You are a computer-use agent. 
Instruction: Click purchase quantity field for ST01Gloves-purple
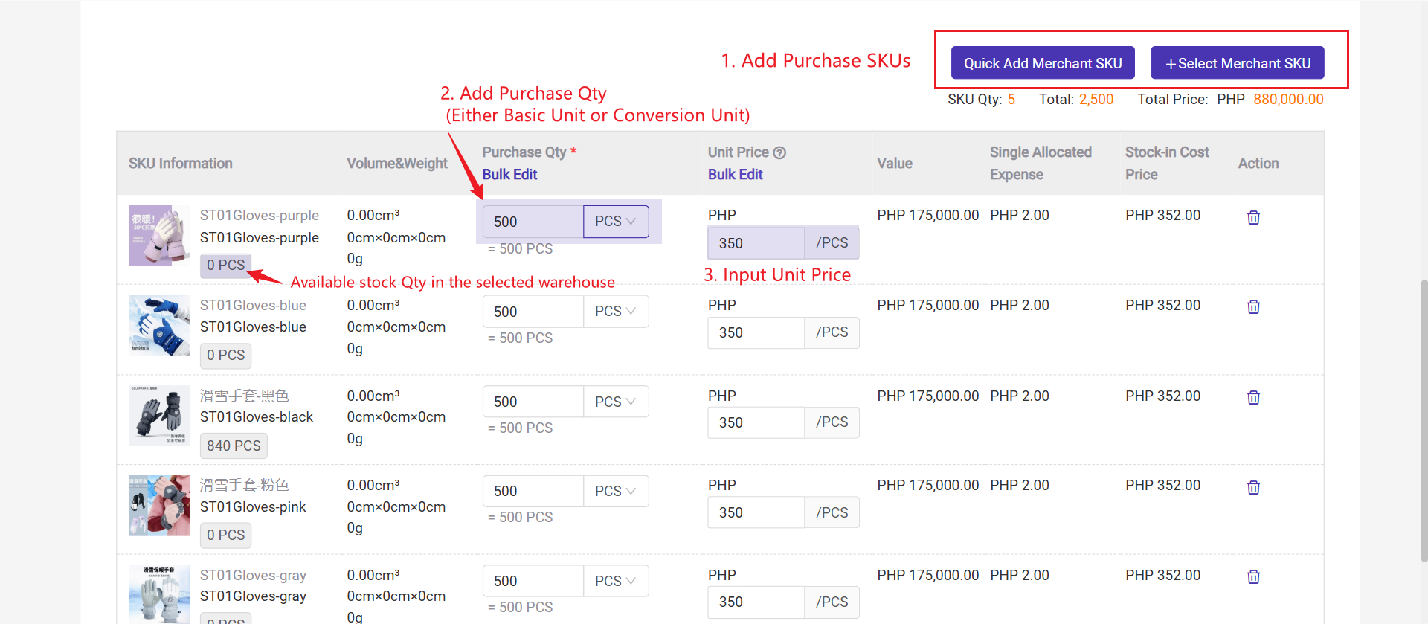533,222
